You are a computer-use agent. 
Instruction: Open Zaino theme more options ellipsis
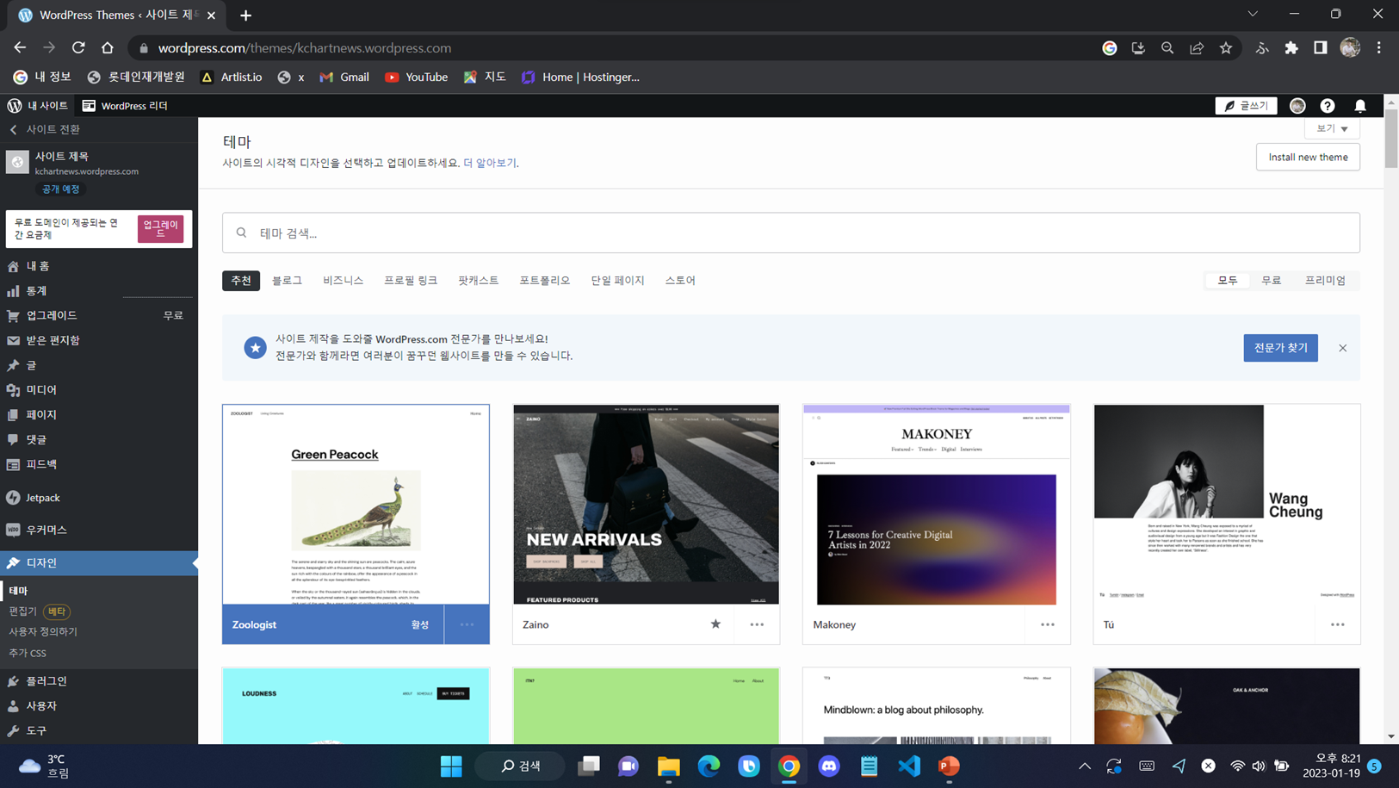click(757, 624)
